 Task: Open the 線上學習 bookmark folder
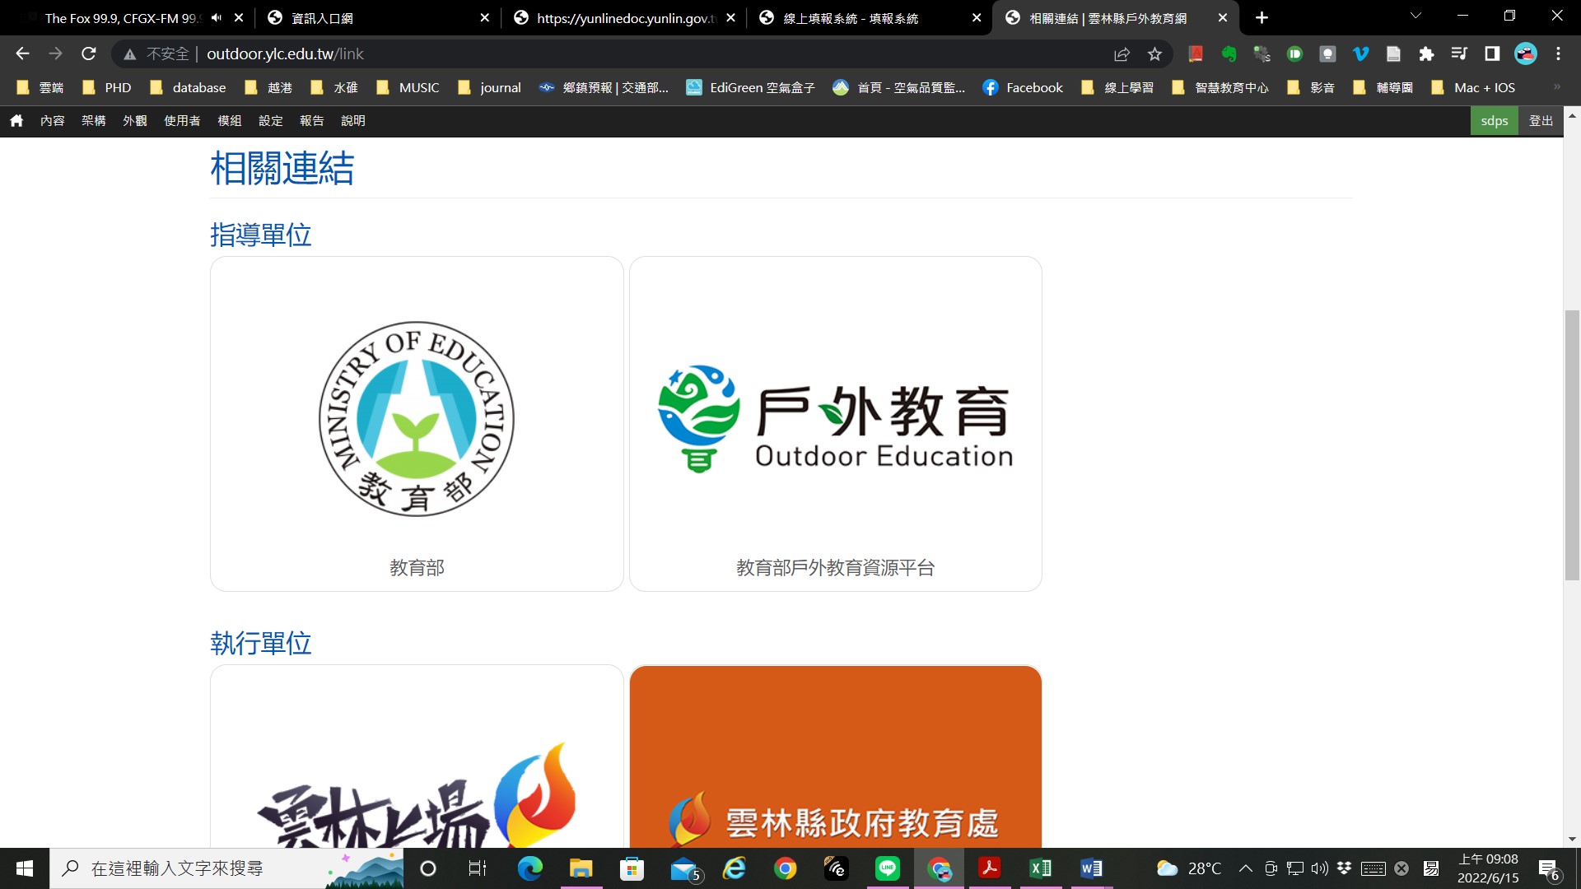pyautogui.click(x=1117, y=87)
